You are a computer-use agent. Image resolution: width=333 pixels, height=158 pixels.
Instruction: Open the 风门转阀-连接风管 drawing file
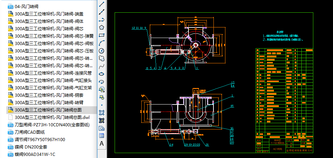coord(53,73)
